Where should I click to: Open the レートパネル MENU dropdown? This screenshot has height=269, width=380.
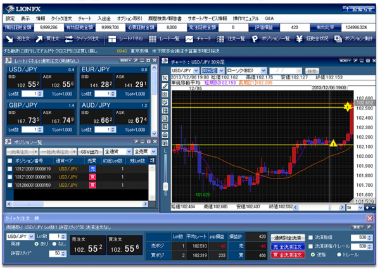point(125,60)
